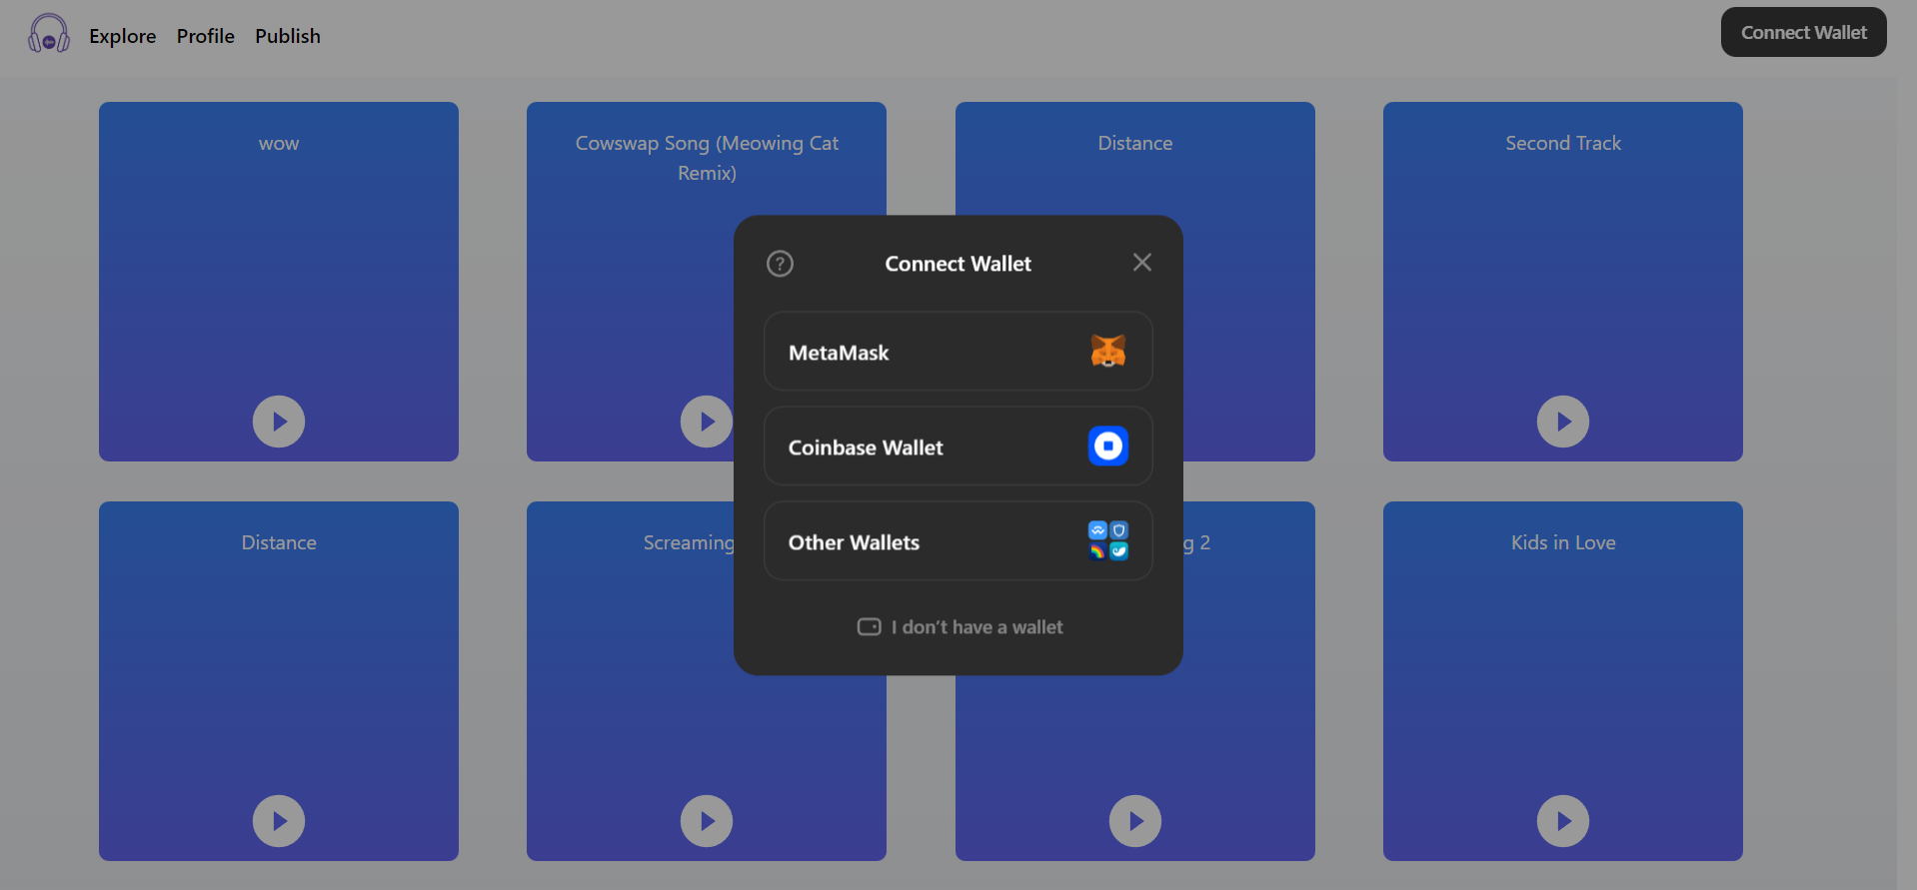Play the Kids in Love track
The height and width of the screenshot is (890, 1917).
click(x=1562, y=821)
